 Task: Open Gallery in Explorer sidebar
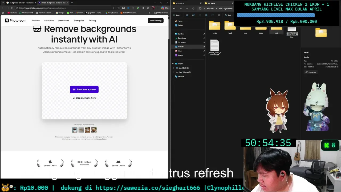tap(179, 25)
